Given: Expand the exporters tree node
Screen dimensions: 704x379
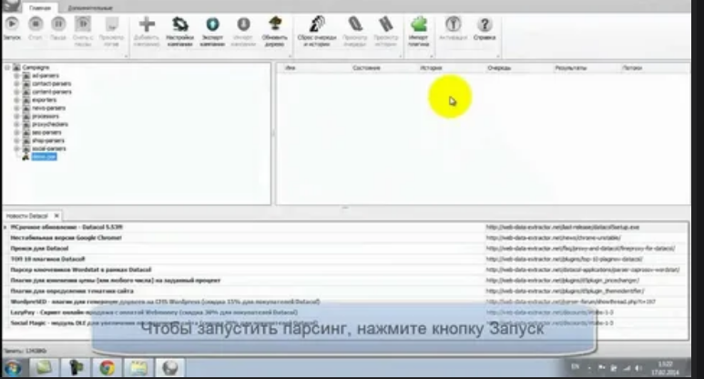Looking at the screenshot, I should coord(16,99).
